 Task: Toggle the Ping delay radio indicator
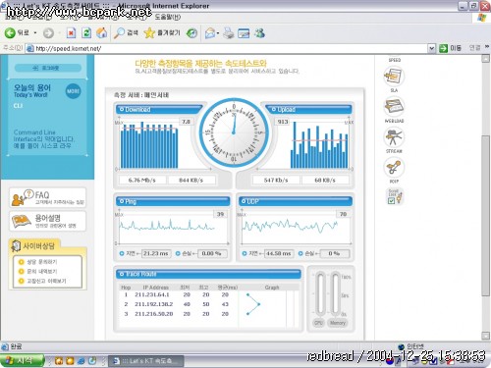(x=122, y=253)
